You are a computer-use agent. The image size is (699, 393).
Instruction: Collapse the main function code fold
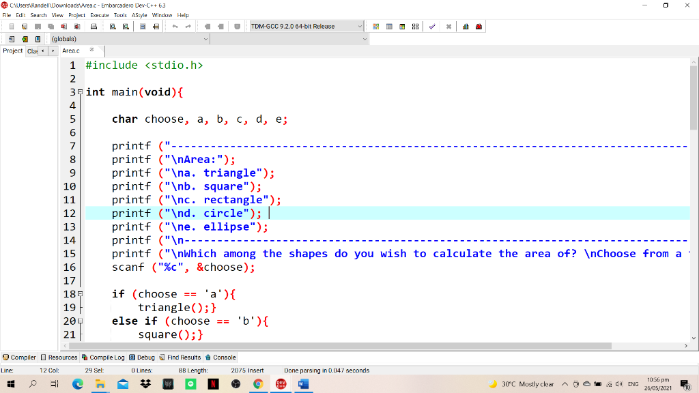coord(81,92)
